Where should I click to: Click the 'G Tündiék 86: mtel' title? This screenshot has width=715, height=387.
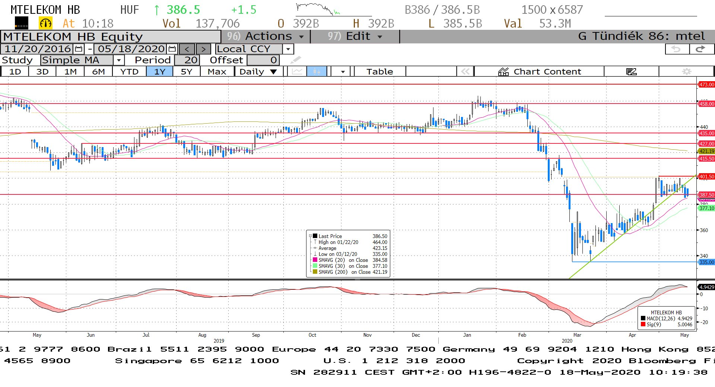(641, 36)
